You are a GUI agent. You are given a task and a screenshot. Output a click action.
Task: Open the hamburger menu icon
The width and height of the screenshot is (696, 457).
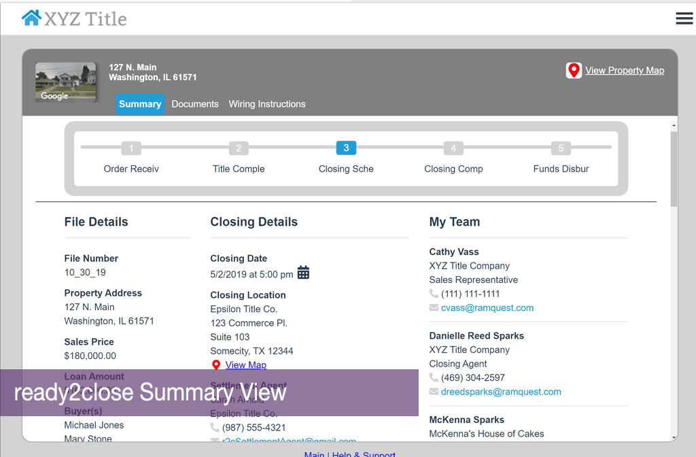click(684, 18)
